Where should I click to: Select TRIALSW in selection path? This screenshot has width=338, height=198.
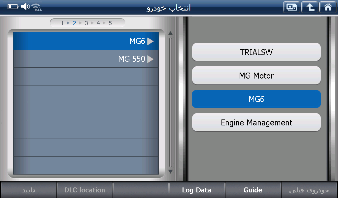point(256,52)
